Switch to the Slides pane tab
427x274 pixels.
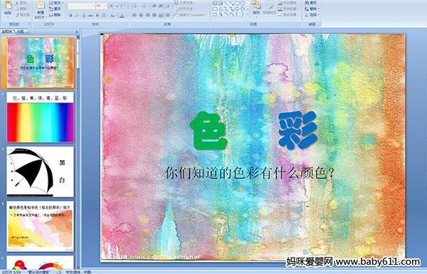point(7,31)
